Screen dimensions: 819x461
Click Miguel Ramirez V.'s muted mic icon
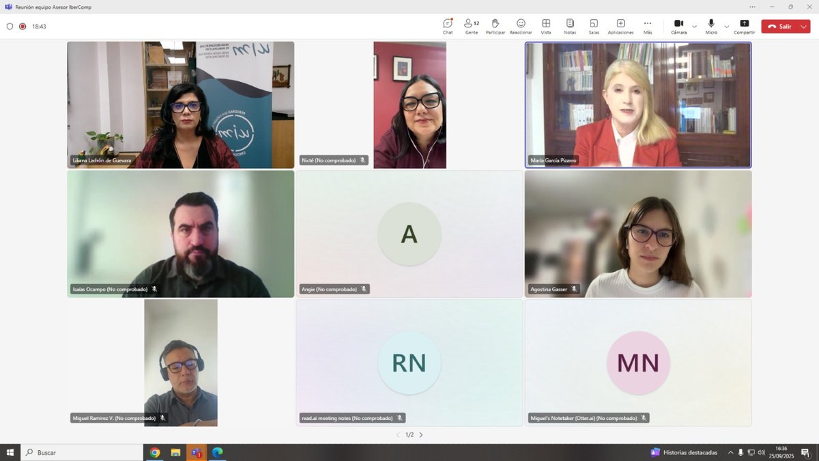[x=162, y=418]
